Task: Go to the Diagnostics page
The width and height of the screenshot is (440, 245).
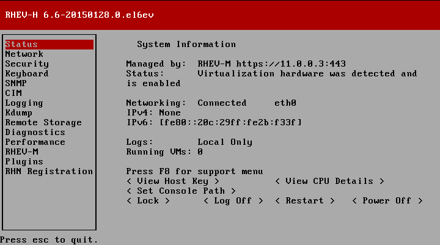Action: [x=35, y=133]
